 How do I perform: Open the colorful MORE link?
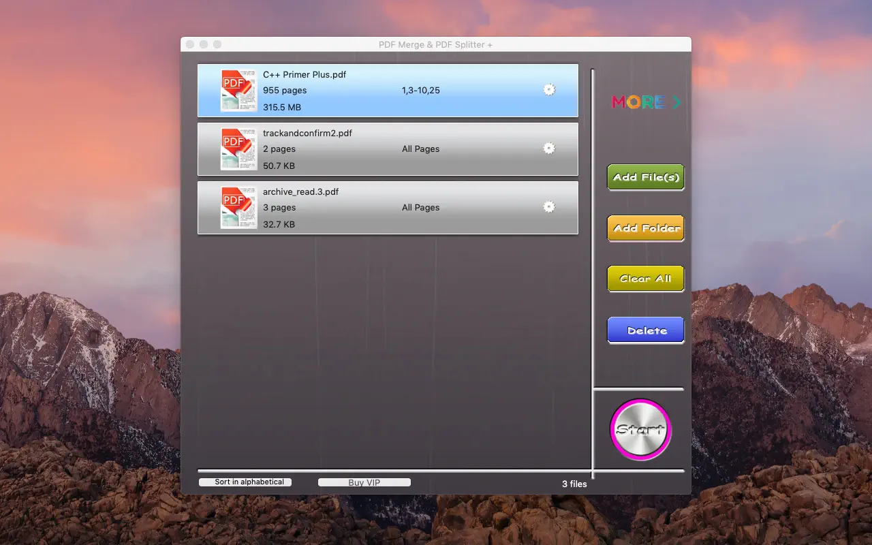click(646, 102)
